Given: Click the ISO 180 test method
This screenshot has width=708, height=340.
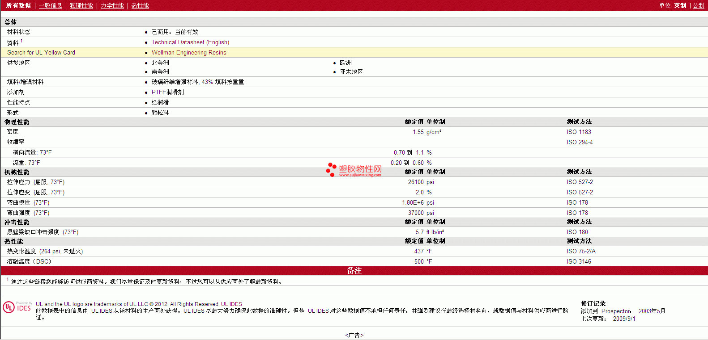Looking at the screenshot, I should [577, 232].
